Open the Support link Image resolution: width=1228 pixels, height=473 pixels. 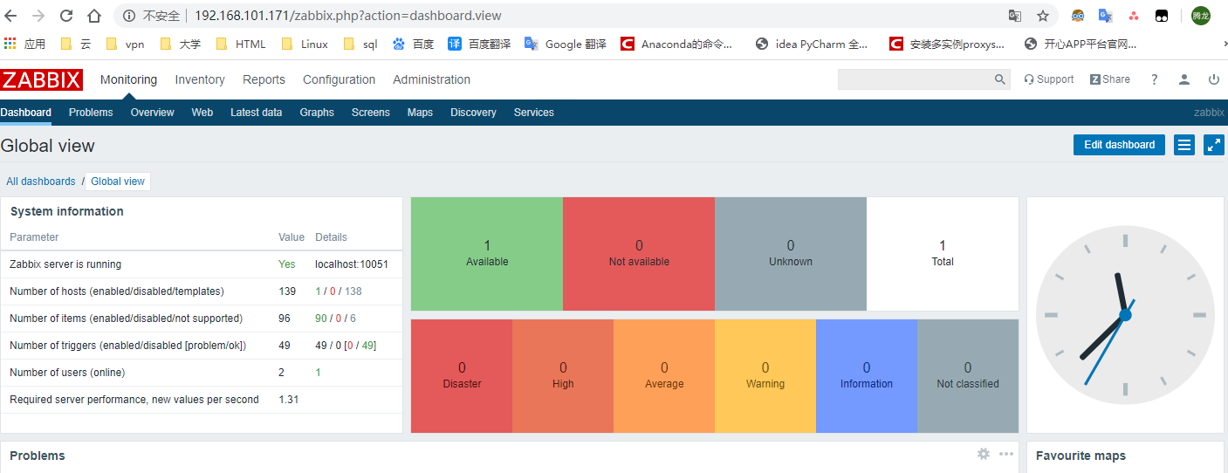[x=1048, y=79]
